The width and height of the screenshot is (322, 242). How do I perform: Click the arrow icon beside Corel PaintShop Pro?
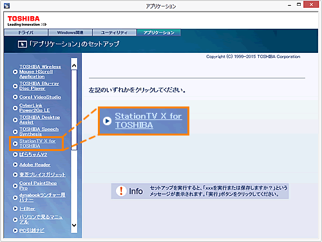pos(15,186)
